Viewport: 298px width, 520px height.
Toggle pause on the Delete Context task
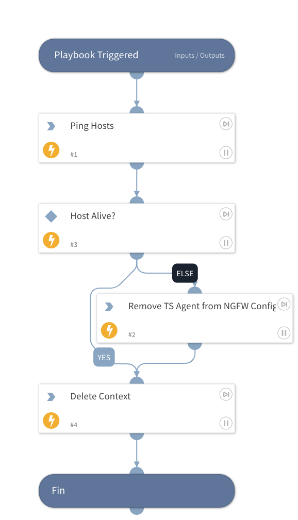pyautogui.click(x=226, y=423)
